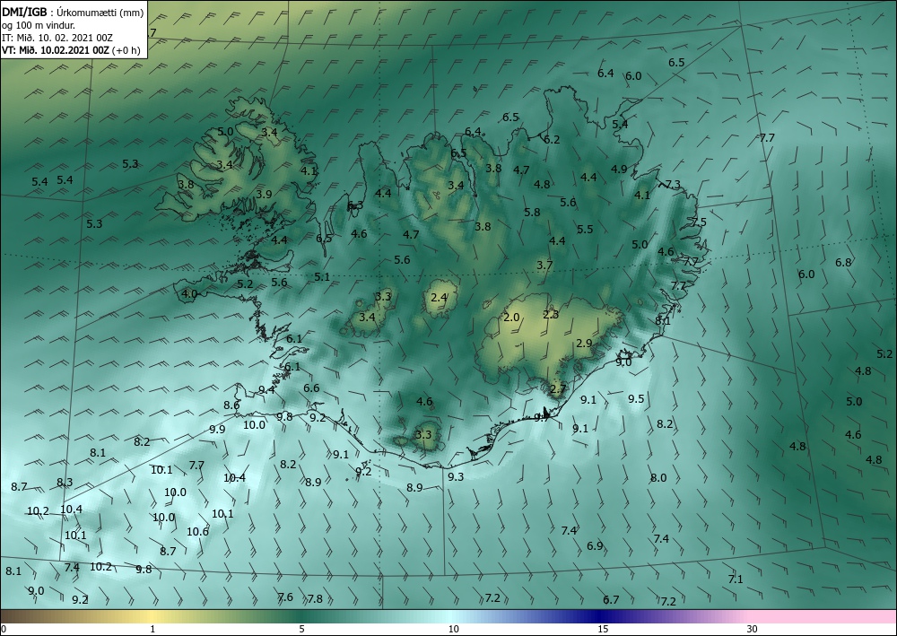Click the '0' label under the color scale
Screen dimensions: 897x636
[4, 629]
